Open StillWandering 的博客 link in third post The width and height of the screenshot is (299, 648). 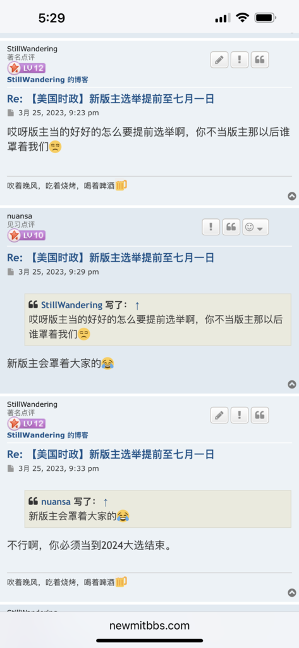pos(47,435)
